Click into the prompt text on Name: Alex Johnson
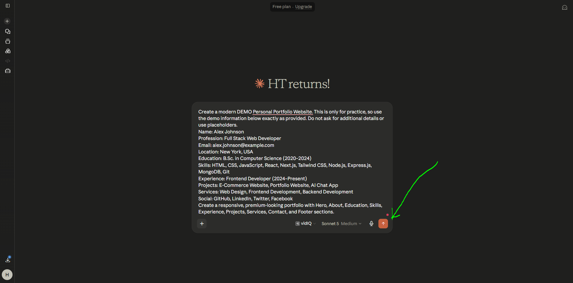This screenshot has height=283, width=573. click(x=221, y=132)
